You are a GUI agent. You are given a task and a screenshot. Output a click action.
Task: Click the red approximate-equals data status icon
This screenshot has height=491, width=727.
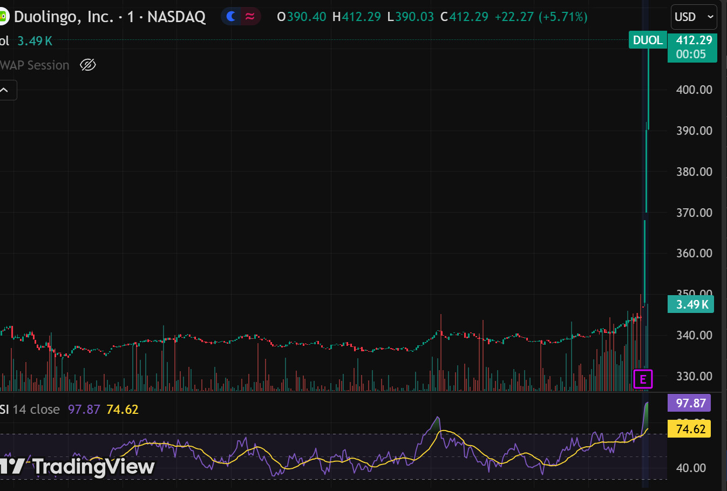coord(250,17)
